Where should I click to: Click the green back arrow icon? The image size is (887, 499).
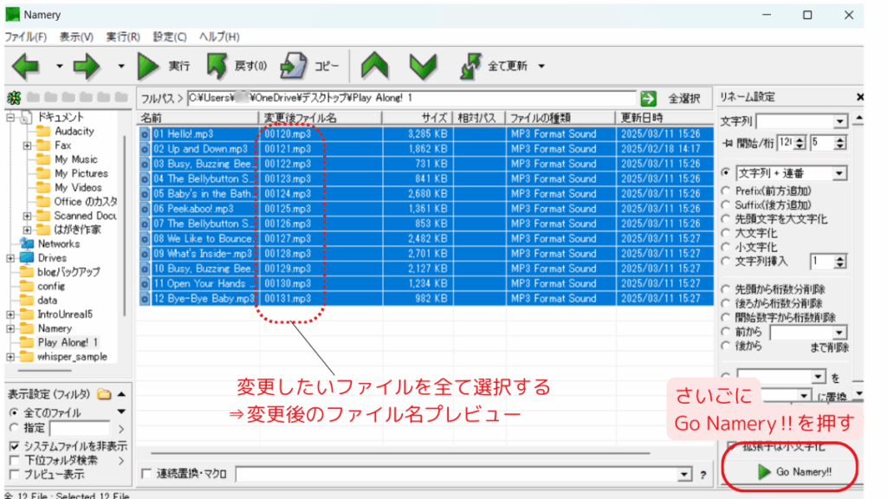click(x=26, y=66)
